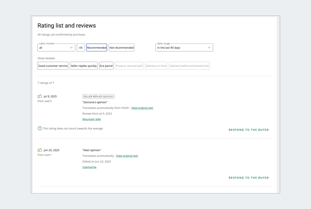The image size is (311, 209).
Task: Toggle the Good customer service filter
Action: 53,66
